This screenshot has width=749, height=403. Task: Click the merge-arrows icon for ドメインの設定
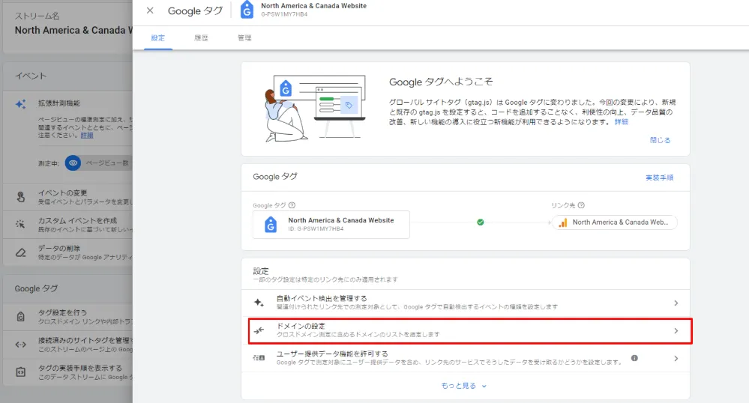[x=259, y=330]
